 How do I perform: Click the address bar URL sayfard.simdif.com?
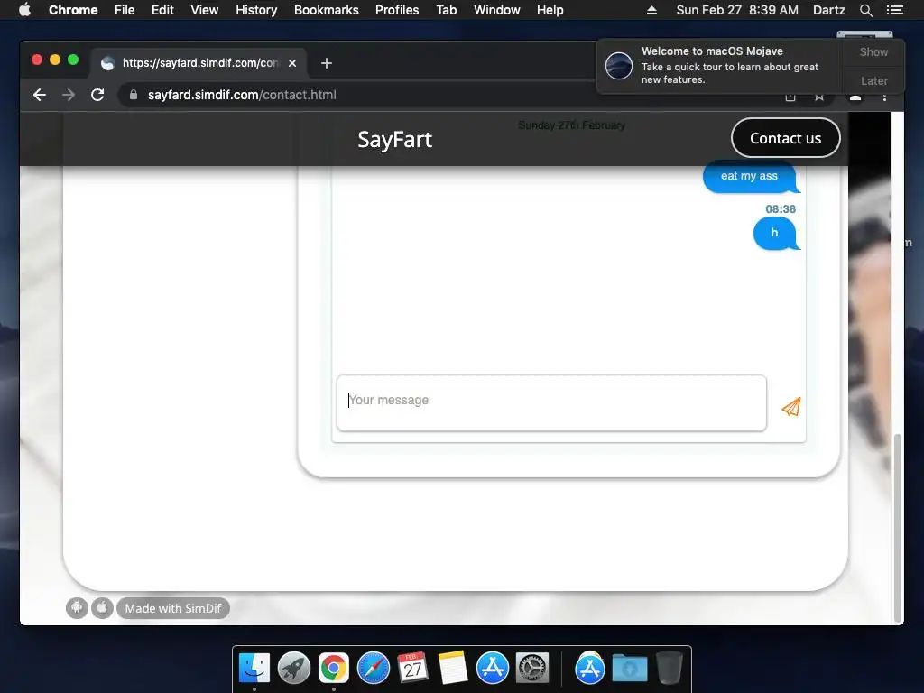(x=242, y=95)
